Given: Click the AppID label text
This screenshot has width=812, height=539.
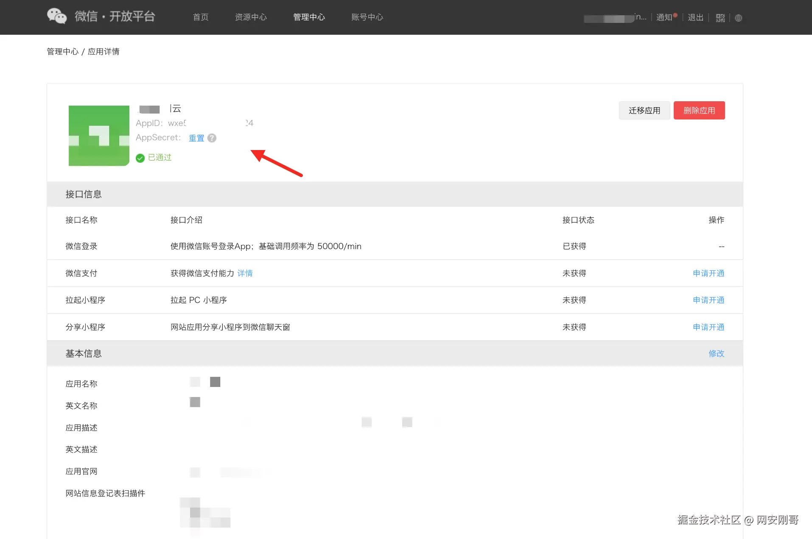Looking at the screenshot, I should point(149,123).
